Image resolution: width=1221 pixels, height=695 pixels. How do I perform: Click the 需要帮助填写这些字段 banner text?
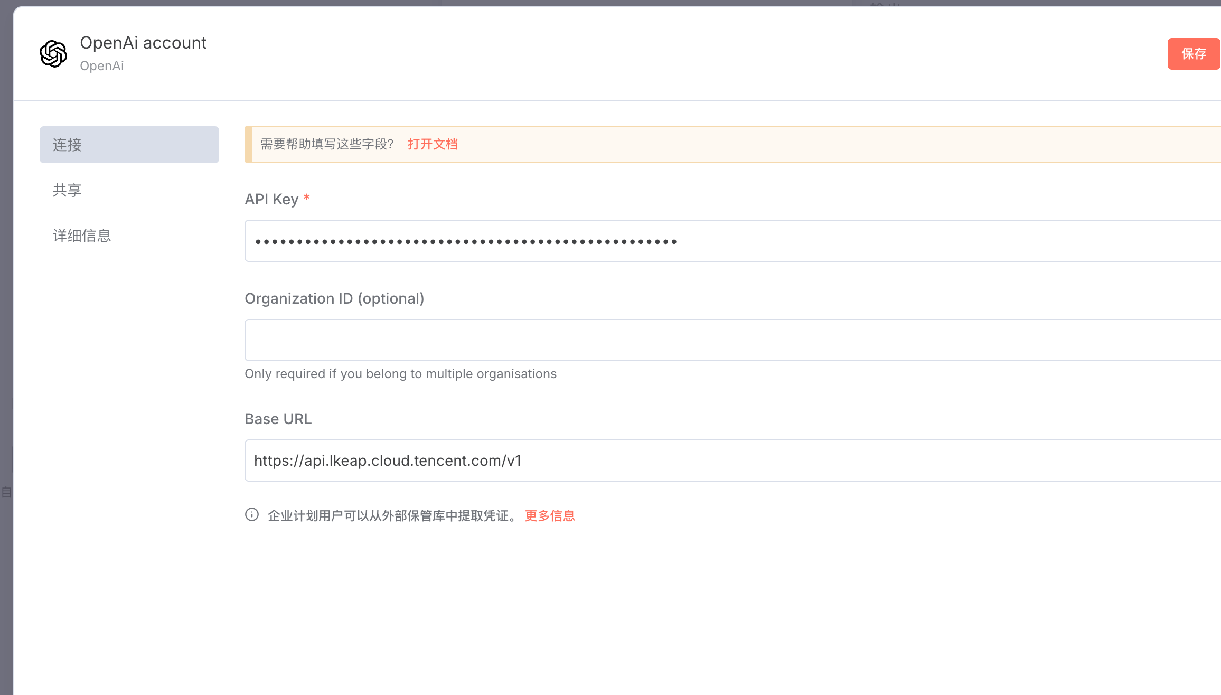point(327,144)
